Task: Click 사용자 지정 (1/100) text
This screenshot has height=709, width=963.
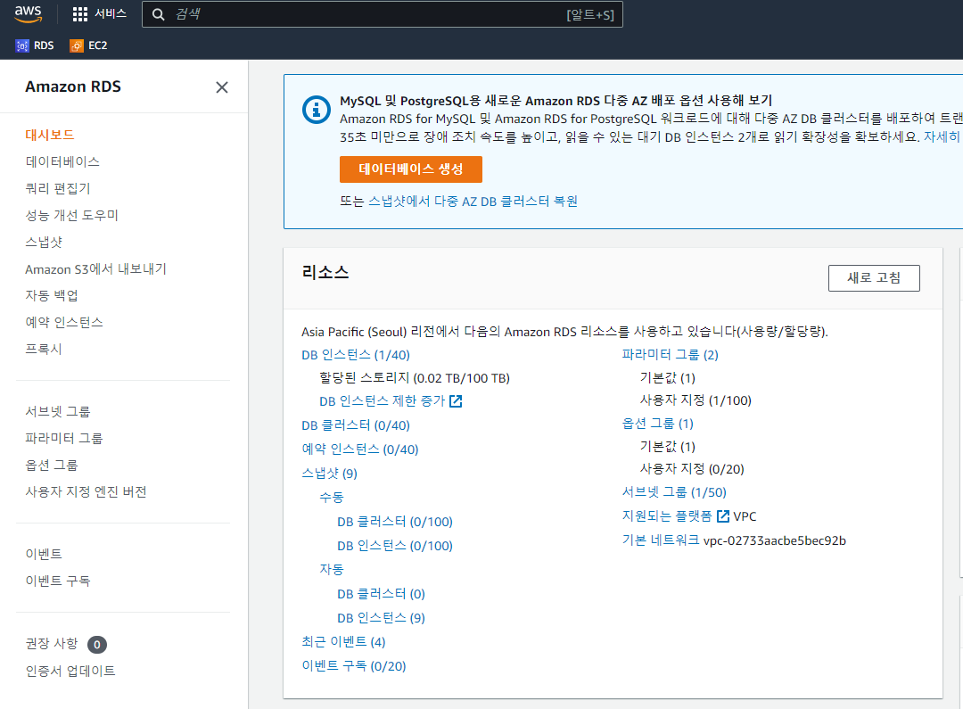Action: [695, 400]
